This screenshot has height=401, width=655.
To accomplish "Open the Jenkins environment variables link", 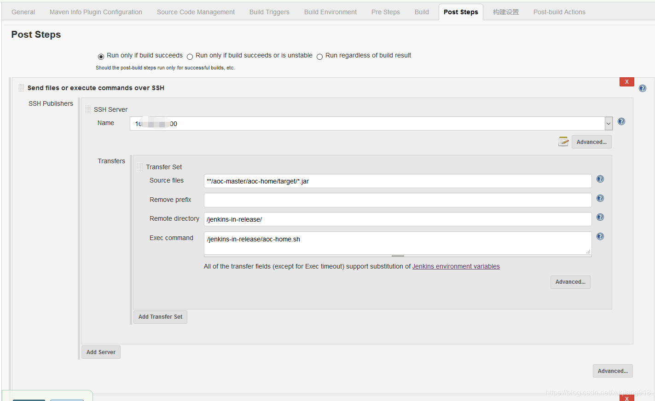I will (x=456, y=267).
